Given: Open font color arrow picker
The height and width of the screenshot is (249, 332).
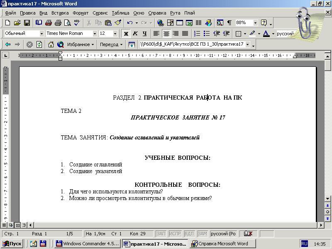Looking at the screenshot, I should click(x=273, y=34).
